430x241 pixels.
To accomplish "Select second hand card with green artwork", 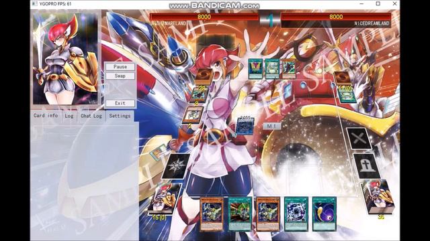I will click(x=240, y=214).
